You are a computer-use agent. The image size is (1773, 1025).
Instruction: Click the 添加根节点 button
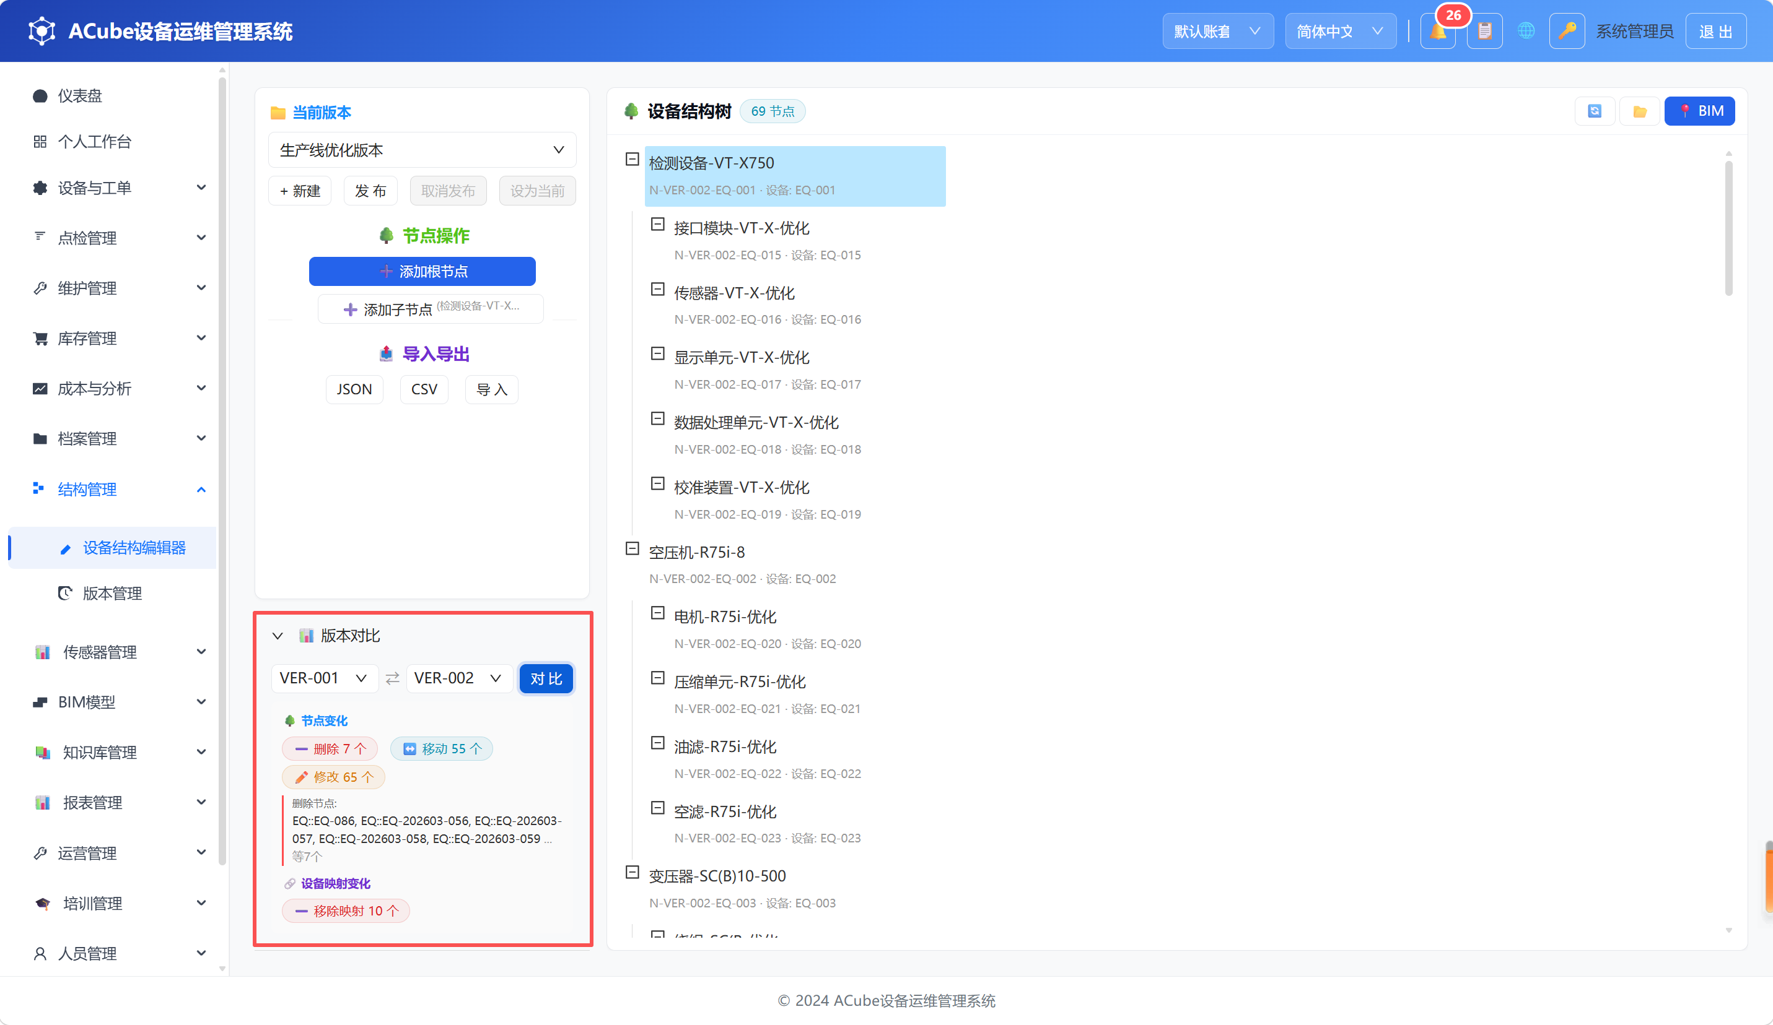tap(422, 271)
